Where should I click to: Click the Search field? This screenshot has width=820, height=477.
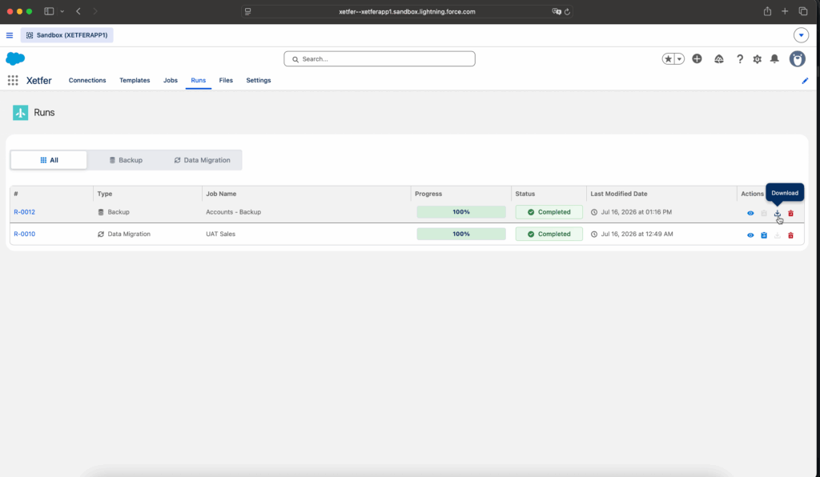(x=380, y=59)
